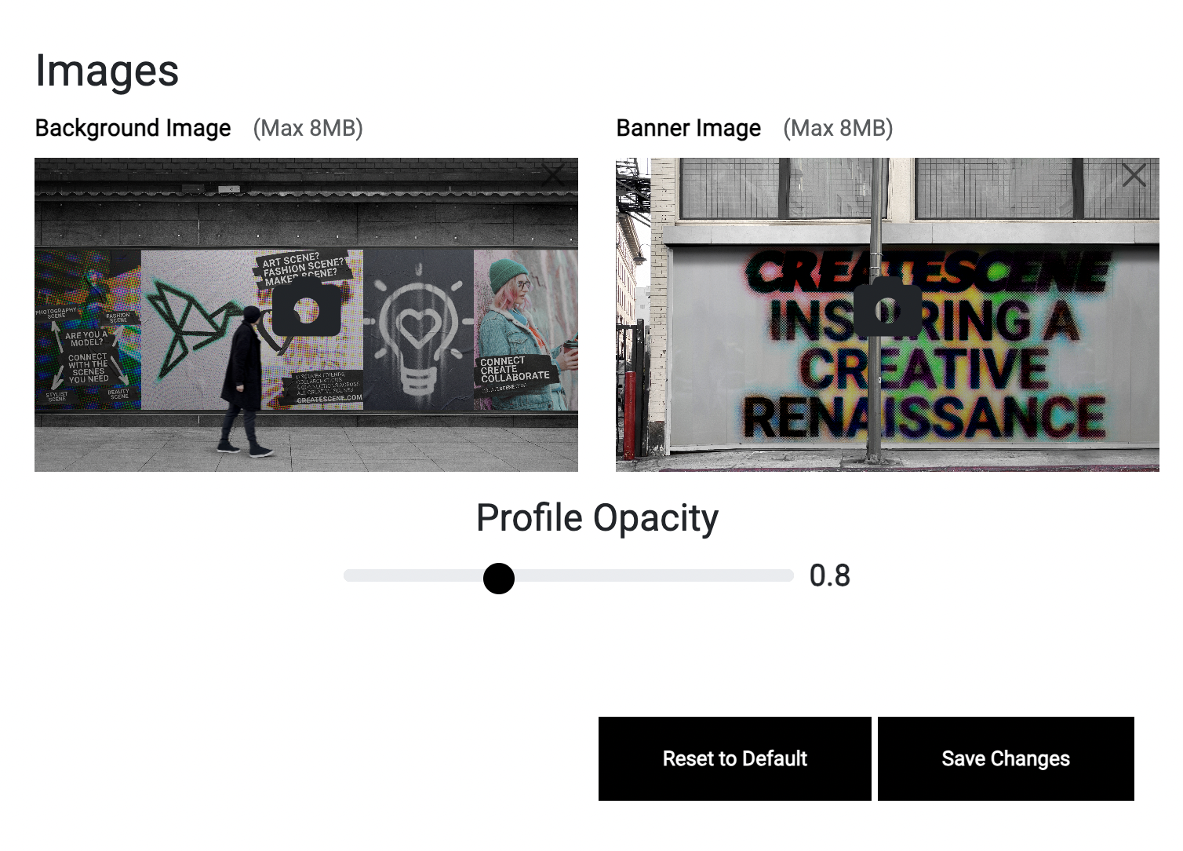Click the Profile Opacity slider handle

pyautogui.click(x=499, y=579)
